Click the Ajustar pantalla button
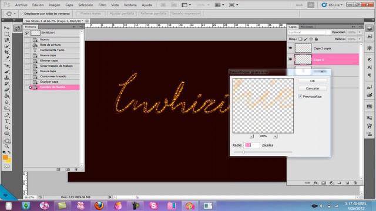The height and width of the screenshot is (211, 376). coord(122,13)
